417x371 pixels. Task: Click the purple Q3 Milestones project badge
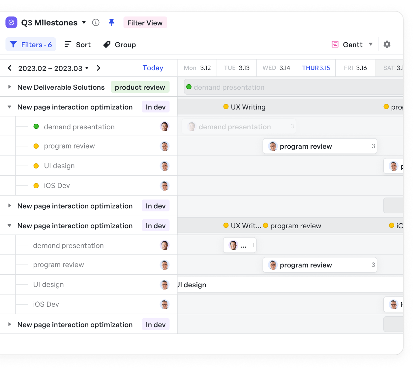pyautogui.click(x=11, y=22)
